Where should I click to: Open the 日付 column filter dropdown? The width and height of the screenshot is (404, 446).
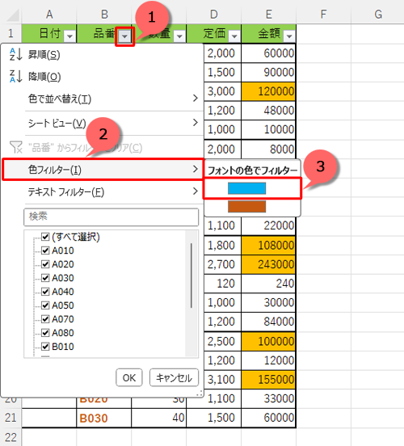(x=69, y=36)
